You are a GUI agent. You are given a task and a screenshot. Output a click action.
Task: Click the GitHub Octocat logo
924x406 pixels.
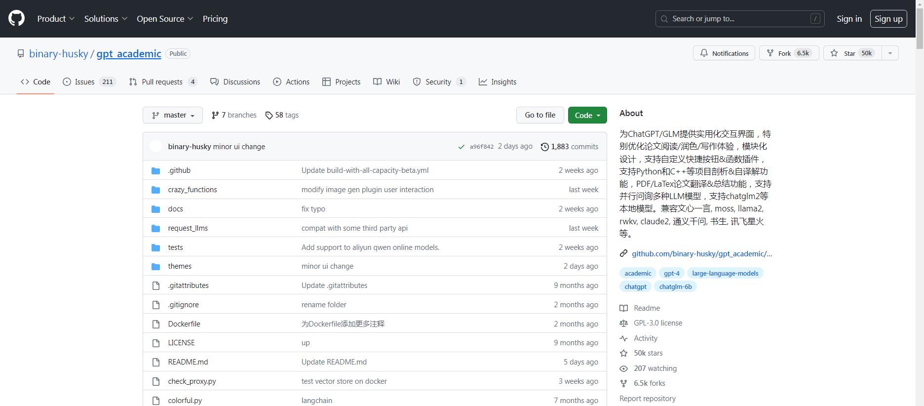[16, 19]
